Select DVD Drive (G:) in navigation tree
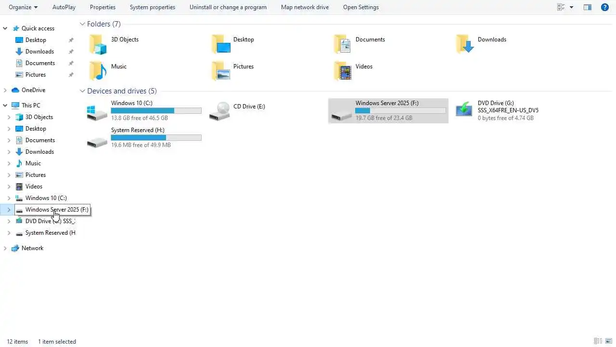Viewport: 616px width, 347px height. coord(50,221)
